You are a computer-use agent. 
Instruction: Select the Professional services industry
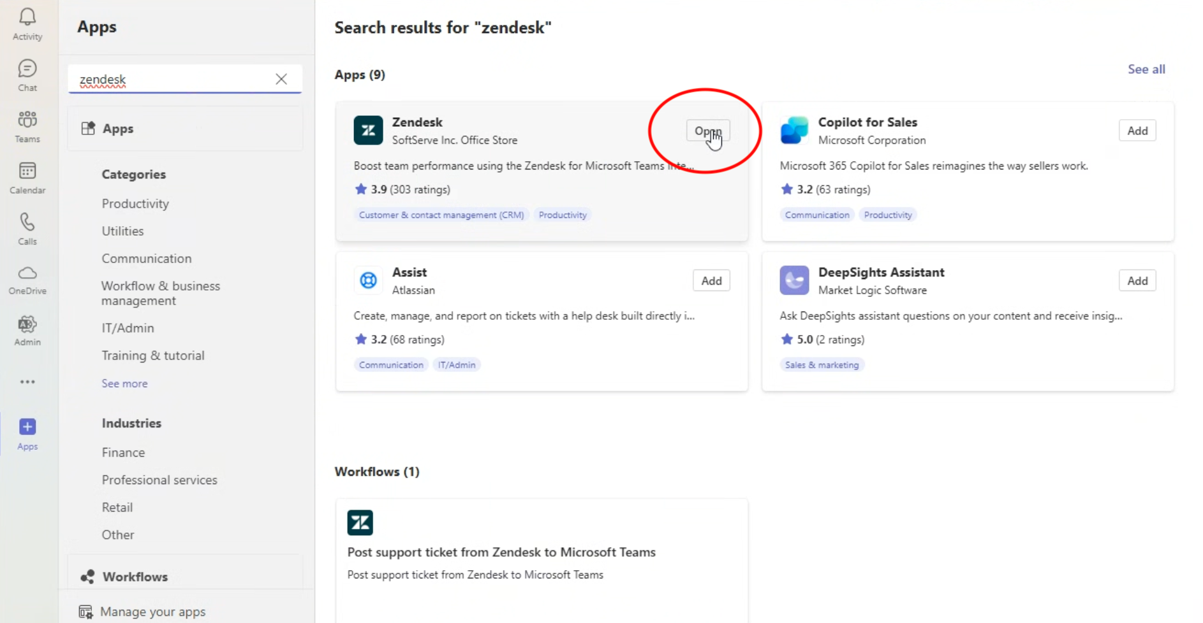[159, 480]
